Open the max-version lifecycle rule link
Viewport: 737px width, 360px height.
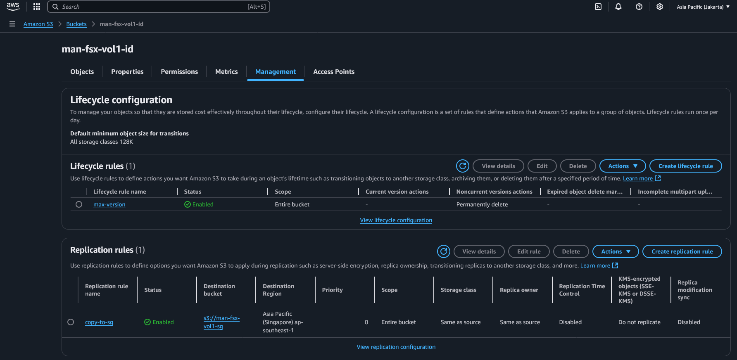[x=109, y=204]
